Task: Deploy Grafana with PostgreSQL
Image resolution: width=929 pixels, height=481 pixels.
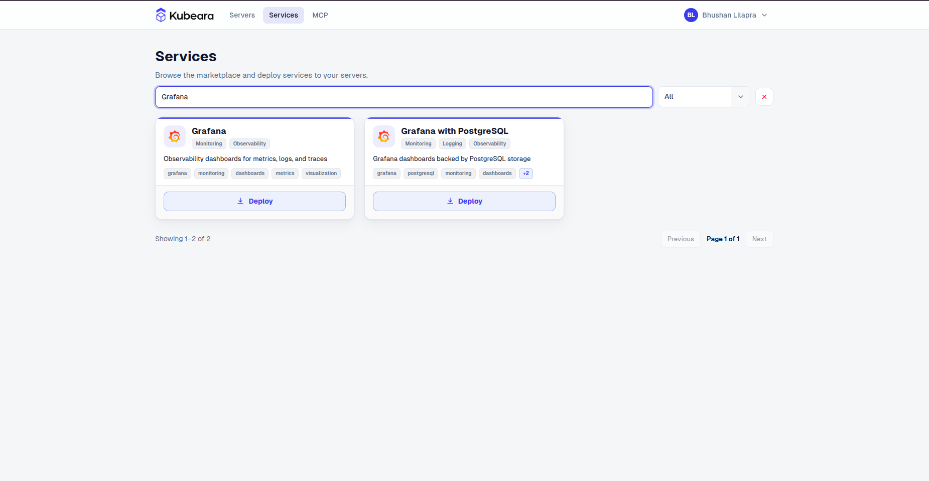Action: 464,201
